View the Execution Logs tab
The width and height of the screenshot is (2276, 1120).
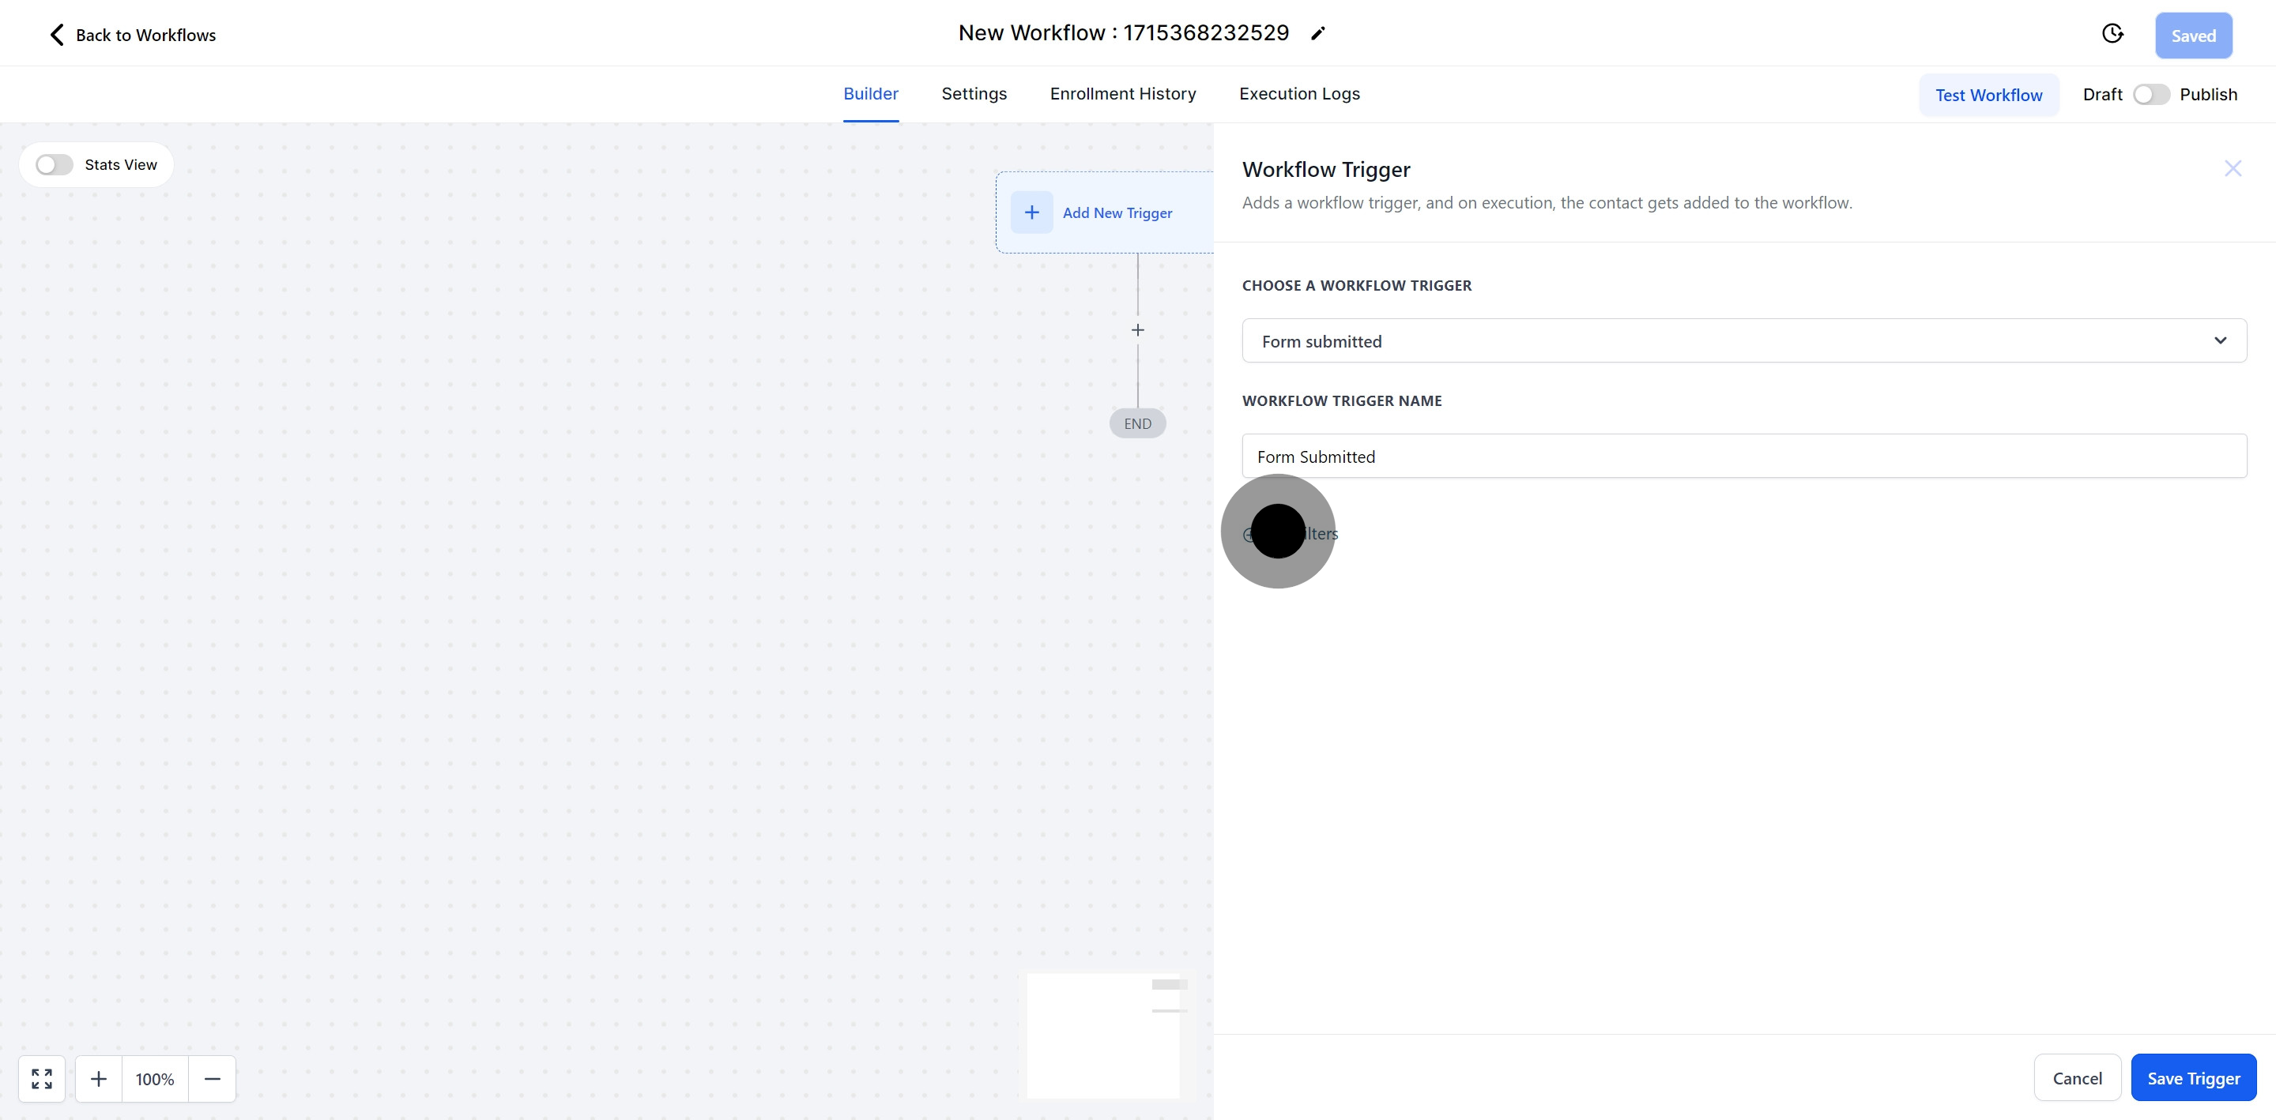(x=1298, y=94)
